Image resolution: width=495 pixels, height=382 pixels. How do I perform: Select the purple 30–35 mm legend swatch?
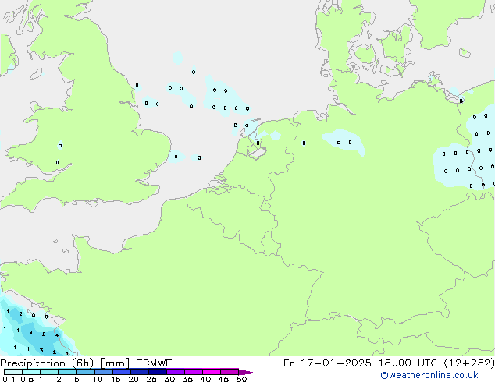[178, 372]
